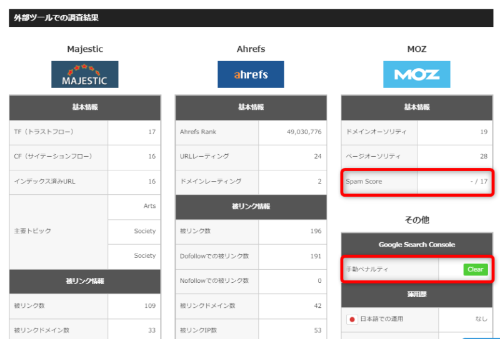500x339 pixels.
Task: Select the Ahrefs Rank label
Action: pyautogui.click(x=198, y=132)
